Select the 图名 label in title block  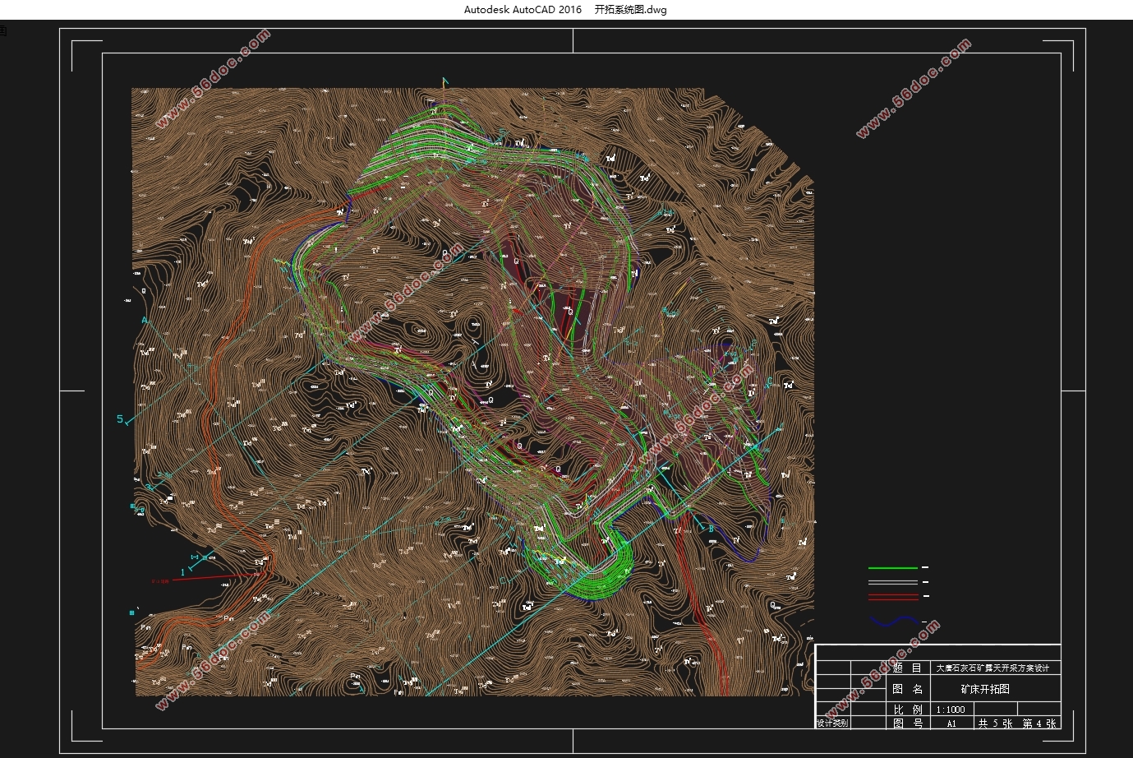click(x=907, y=689)
